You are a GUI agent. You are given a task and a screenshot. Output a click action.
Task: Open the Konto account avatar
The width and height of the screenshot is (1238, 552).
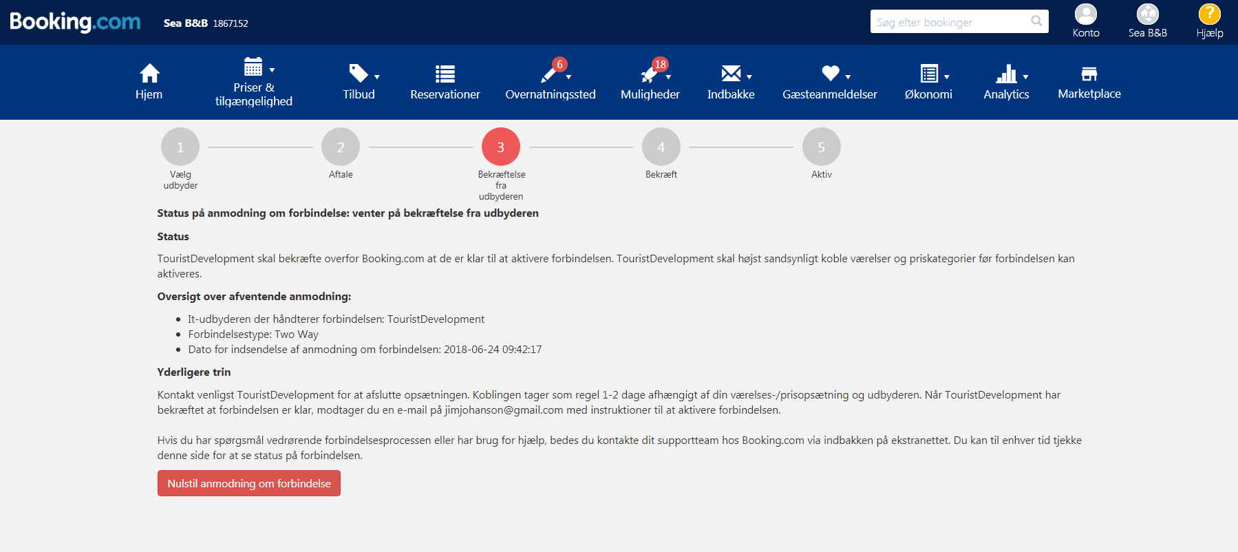1085,14
